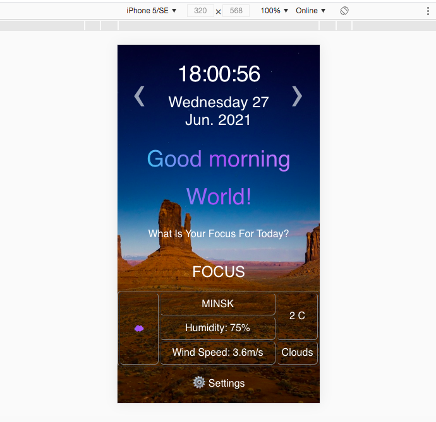Click the 2 C temperature box
The width and height of the screenshot is (436, 422).
[297, 316]
